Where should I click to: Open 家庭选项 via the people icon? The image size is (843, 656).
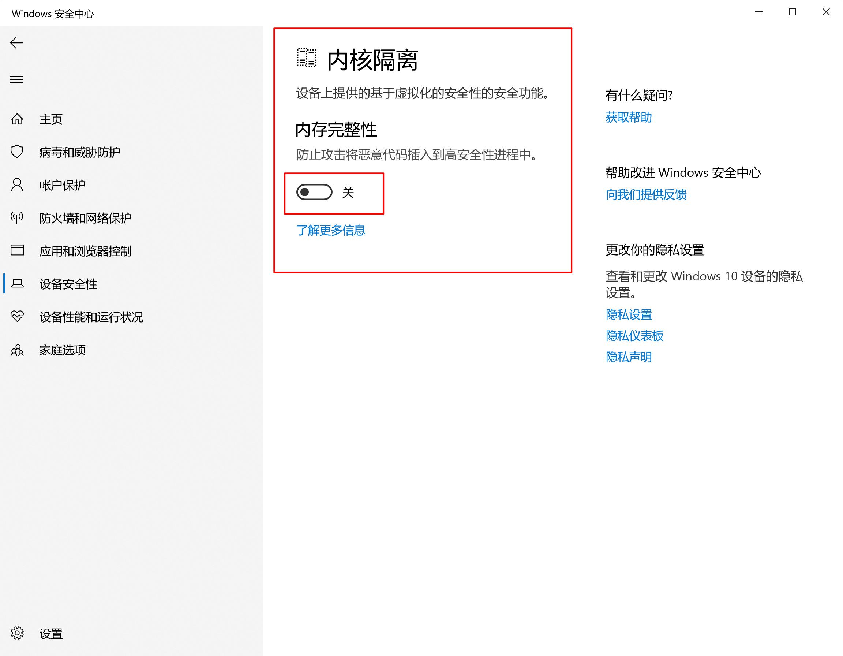tap(17, 350)
